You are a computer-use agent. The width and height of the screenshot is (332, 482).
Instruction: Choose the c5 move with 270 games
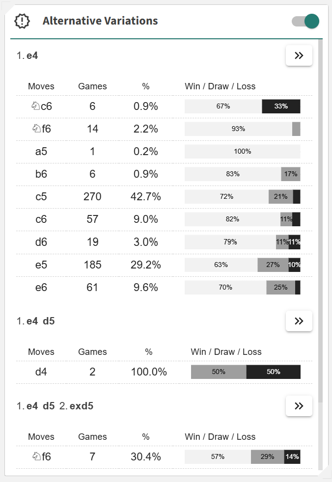41,197
